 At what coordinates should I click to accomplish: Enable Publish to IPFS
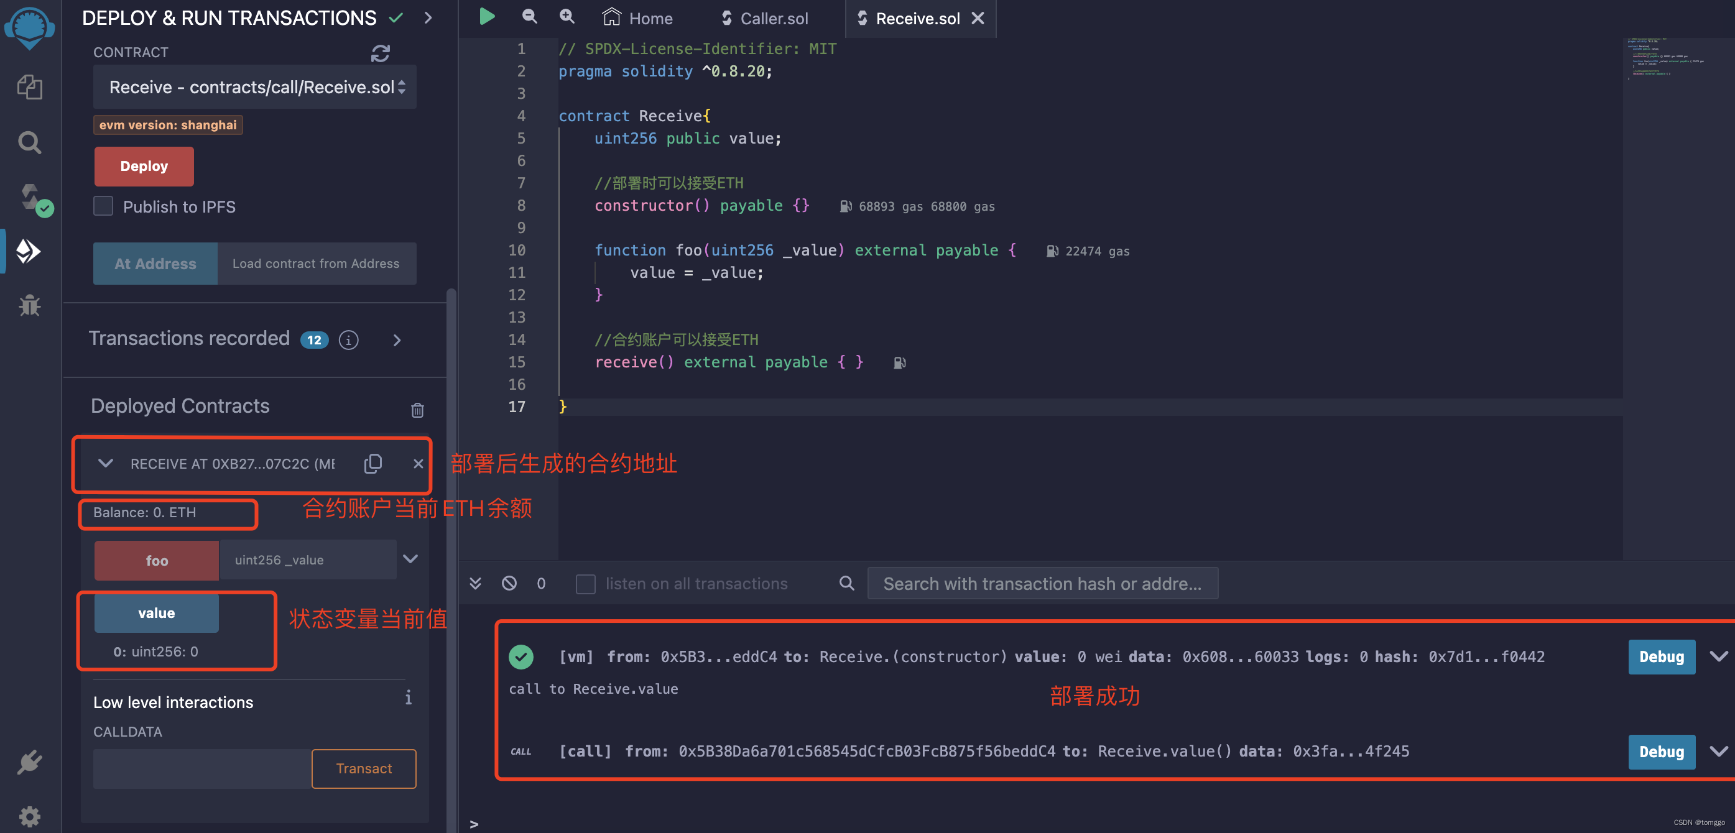103,205
